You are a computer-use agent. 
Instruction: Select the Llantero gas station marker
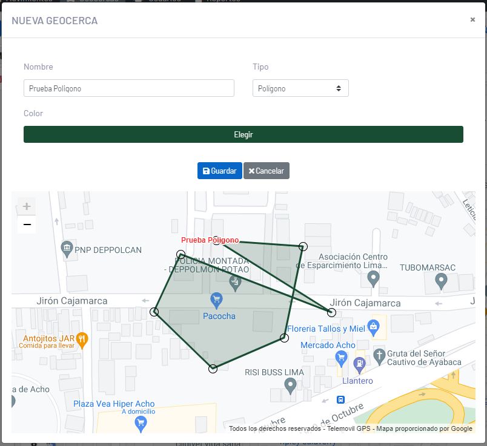[x=359, y=365]
